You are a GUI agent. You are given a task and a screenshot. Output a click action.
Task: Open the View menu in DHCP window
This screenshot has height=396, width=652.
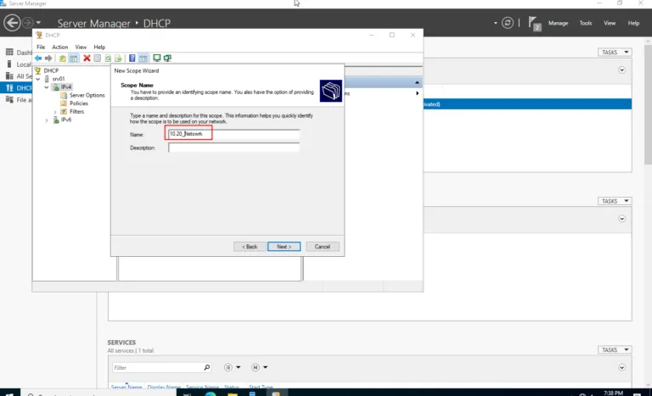[x=81, y=47]
